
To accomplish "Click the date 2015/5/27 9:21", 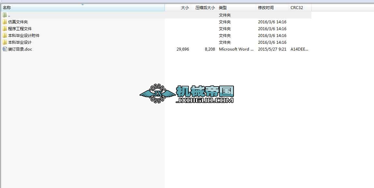I will click(272, 49).
